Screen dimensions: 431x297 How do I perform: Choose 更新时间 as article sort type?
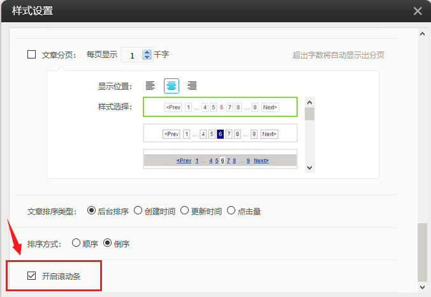pyautogui.click(x=185, y=211)
